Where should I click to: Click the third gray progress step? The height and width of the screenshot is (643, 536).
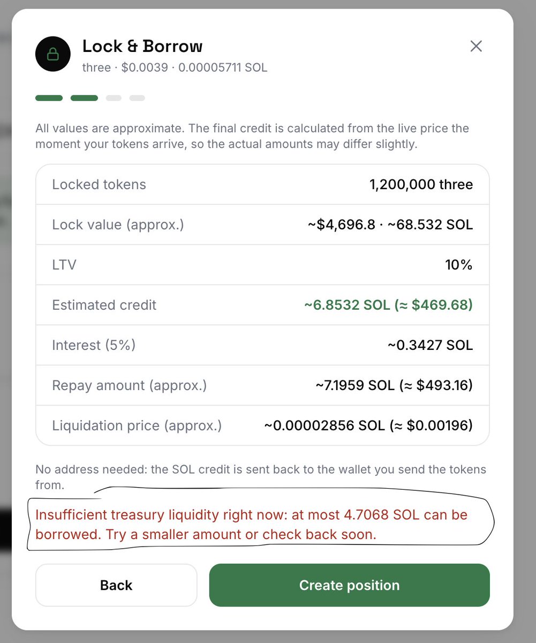click(114, 98)
